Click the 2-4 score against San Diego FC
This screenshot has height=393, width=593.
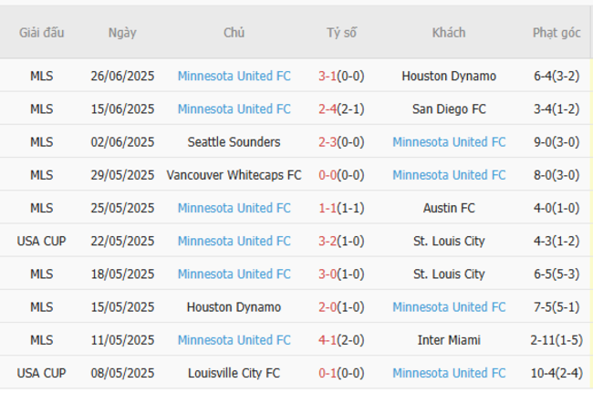(328, 109)
